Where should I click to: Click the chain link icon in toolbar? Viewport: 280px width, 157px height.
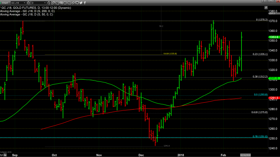click(x=73, y=3)
